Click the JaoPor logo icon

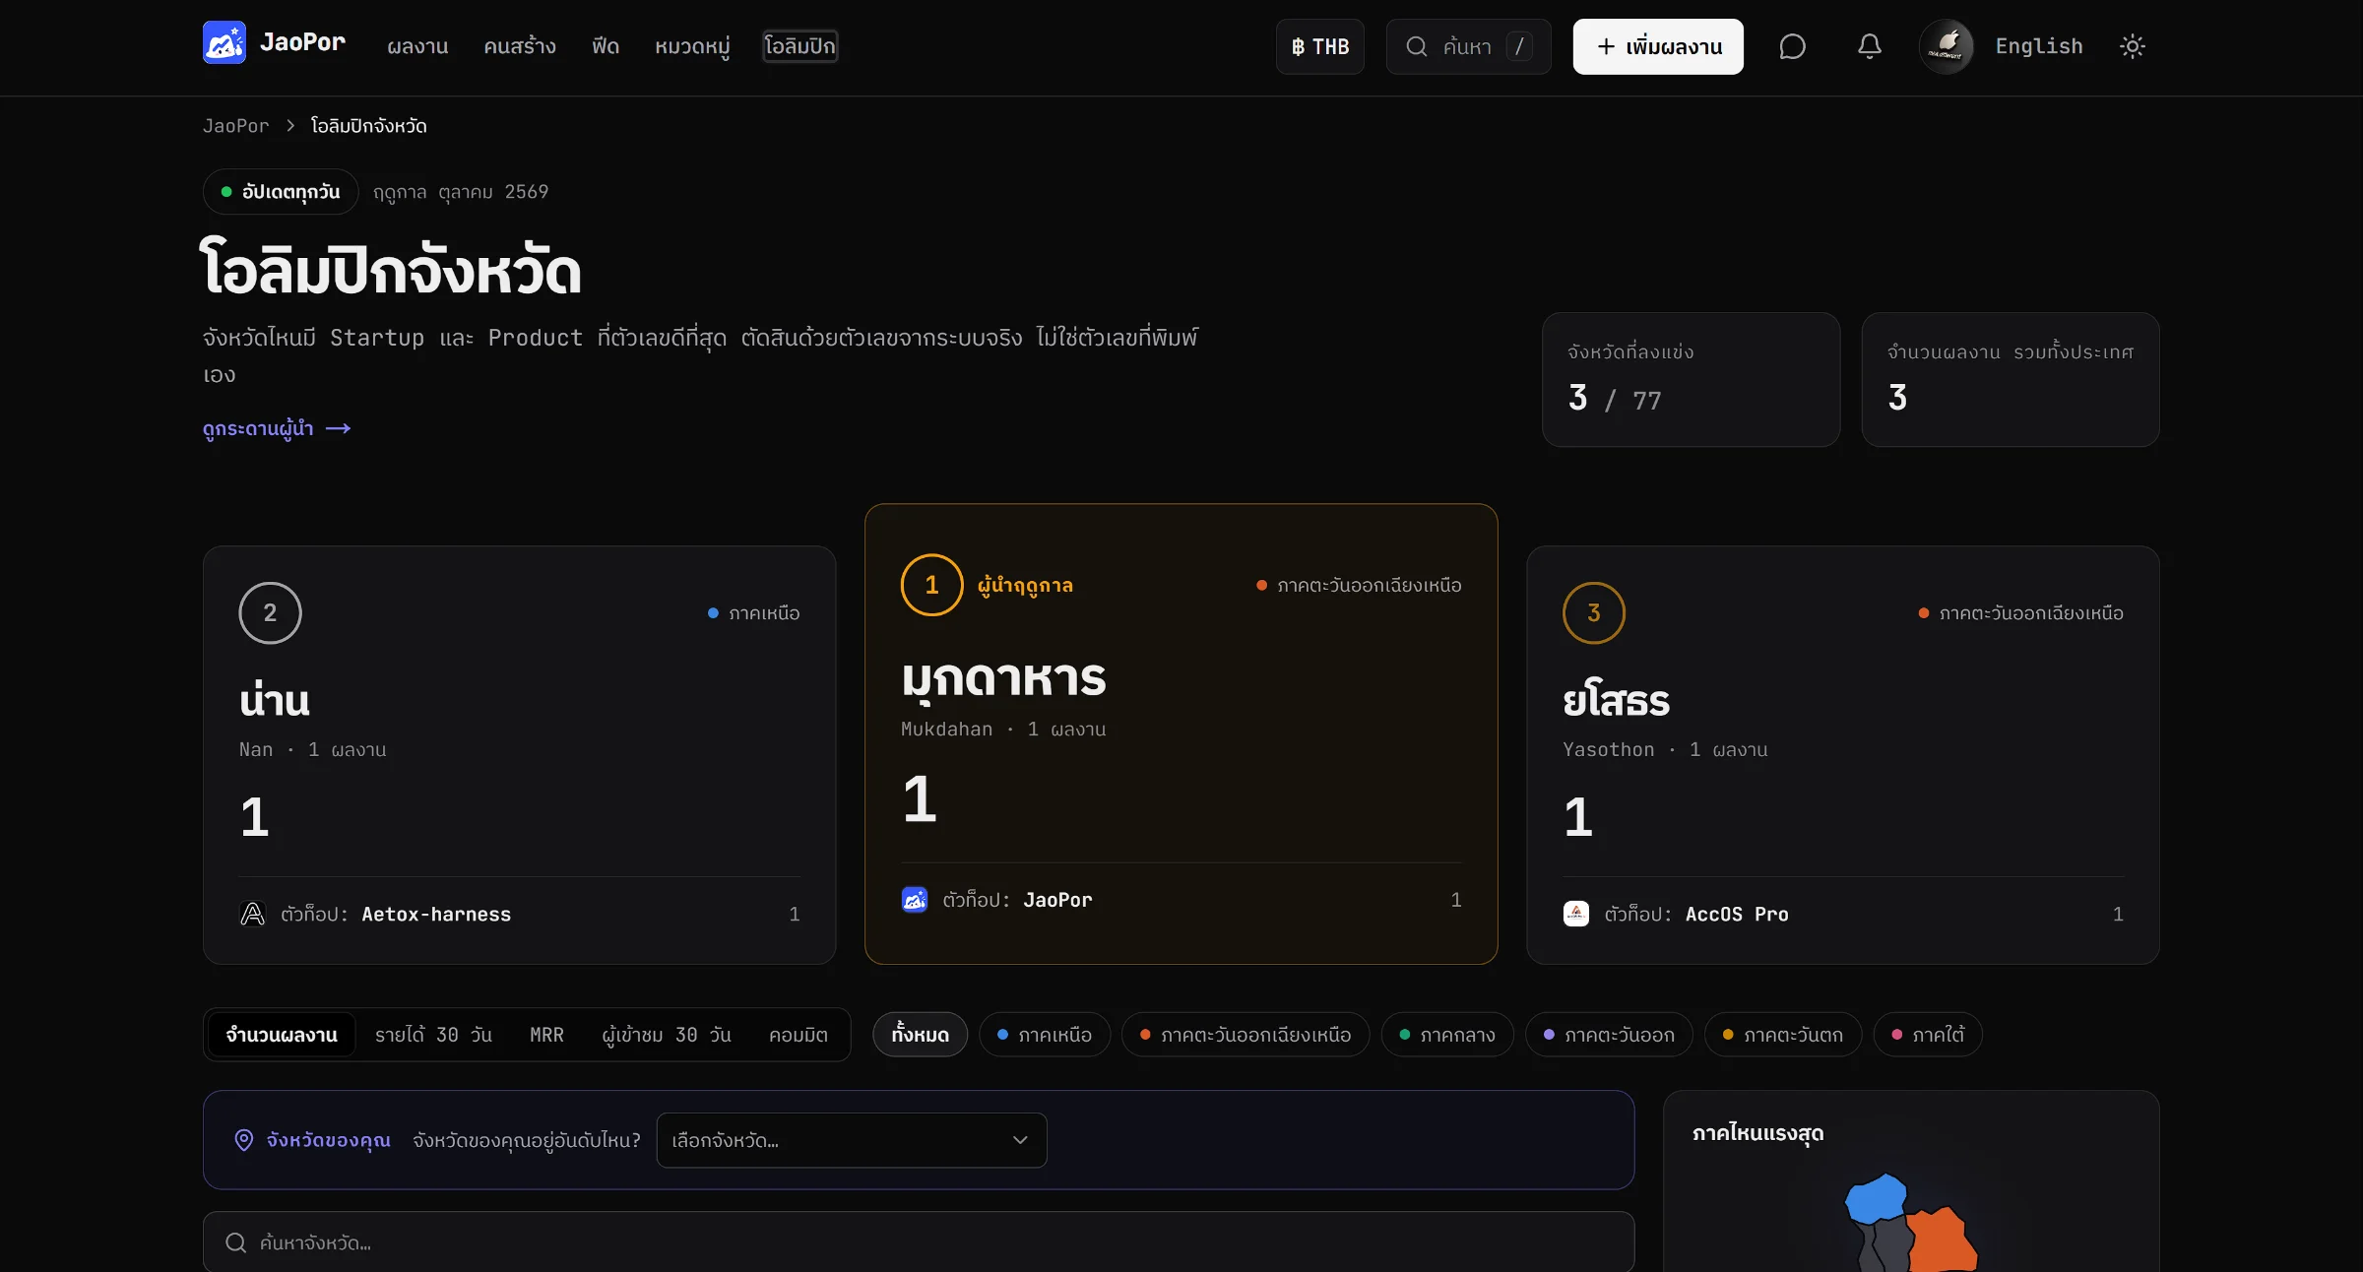click(x=224, y=42)
